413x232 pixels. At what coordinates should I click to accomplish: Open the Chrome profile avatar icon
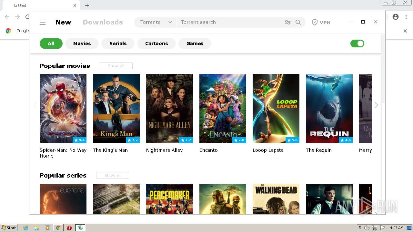396,17
